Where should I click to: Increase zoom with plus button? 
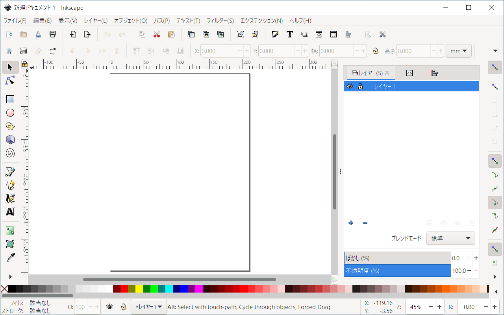[x=439, y=307]
